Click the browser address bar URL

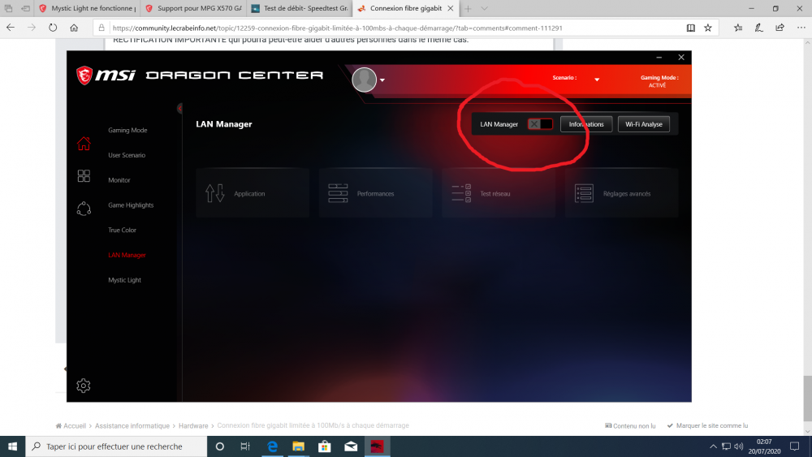(x=337, y=28)
